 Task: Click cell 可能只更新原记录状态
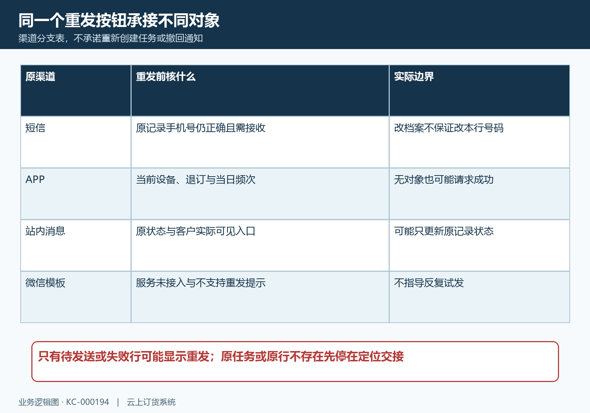[479, 246]
